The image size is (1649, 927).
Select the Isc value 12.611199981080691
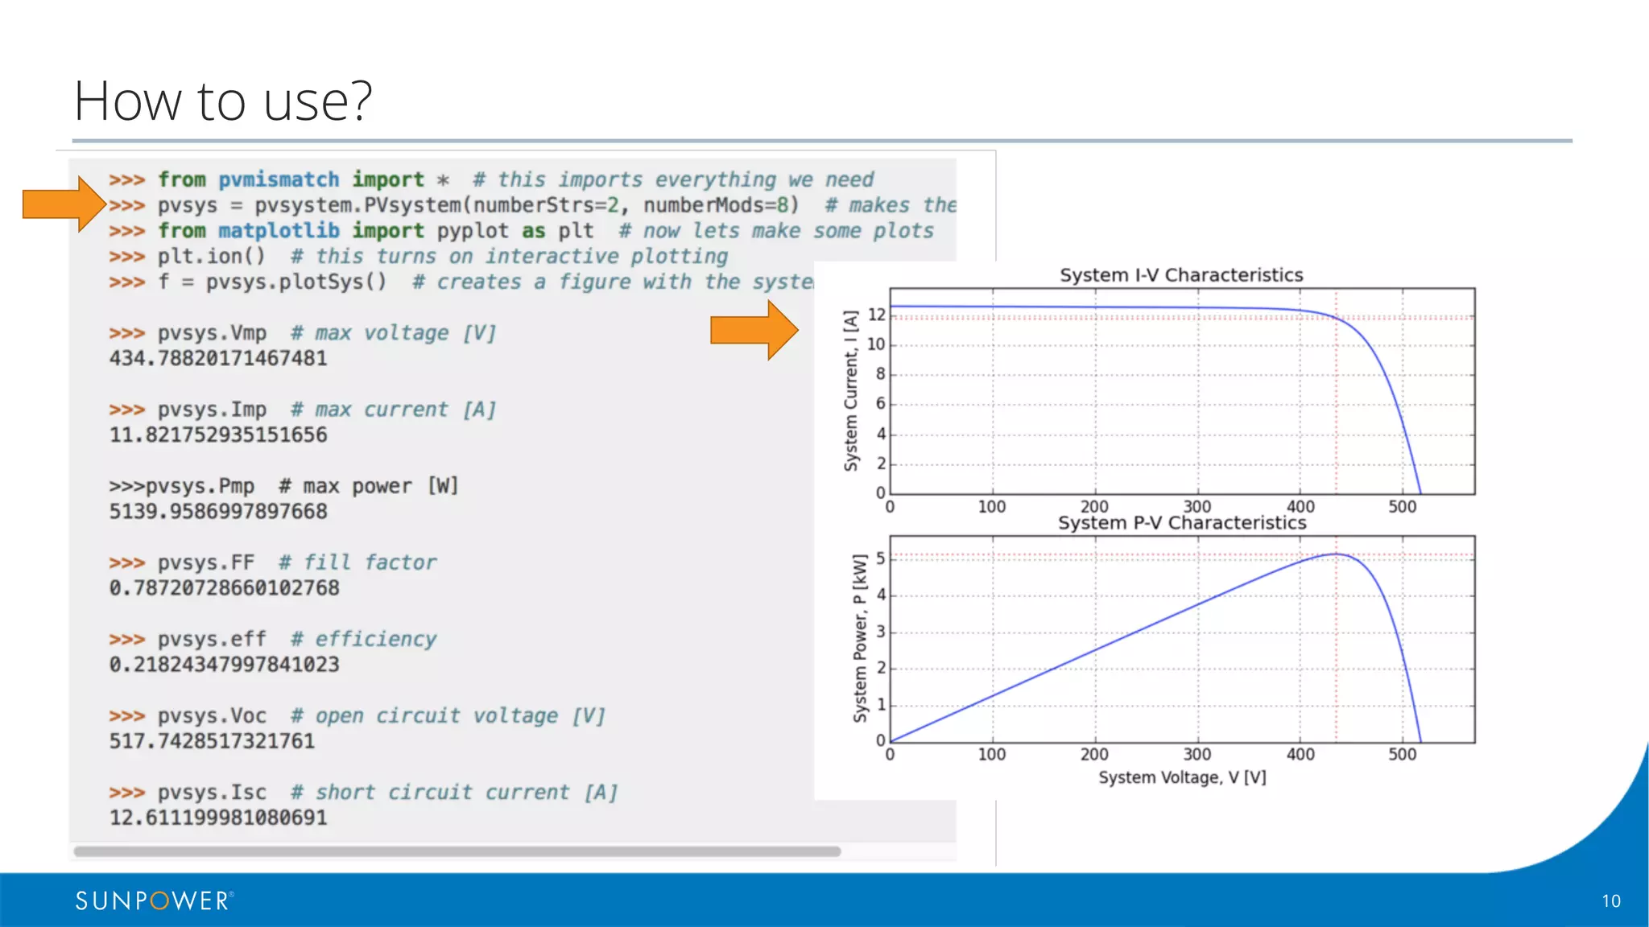pos(218,818)
